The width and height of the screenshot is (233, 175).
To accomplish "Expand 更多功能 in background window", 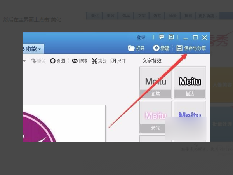I will coord(208,16).
